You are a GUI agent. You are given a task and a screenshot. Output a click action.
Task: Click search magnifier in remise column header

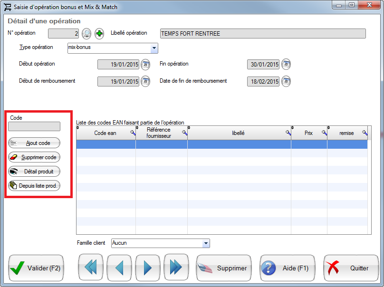[365, 133]
